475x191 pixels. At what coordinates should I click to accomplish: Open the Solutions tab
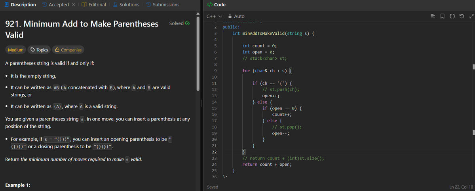tap(126, 5)
